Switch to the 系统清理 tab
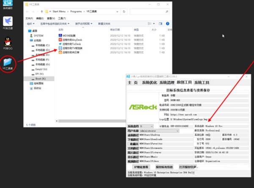 pos(167,83)
